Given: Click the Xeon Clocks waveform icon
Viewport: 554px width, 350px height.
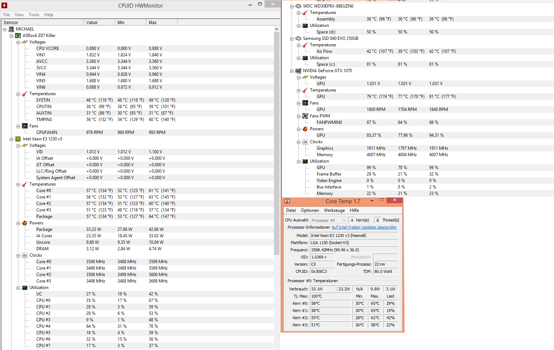Looking at the screenshot, I should point(25,255).
